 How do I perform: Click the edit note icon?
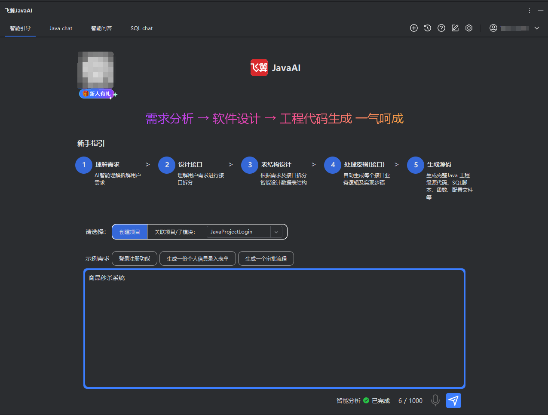455,28
